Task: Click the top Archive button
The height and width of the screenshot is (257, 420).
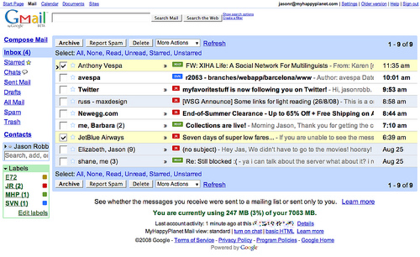Action: coord(69,43)
